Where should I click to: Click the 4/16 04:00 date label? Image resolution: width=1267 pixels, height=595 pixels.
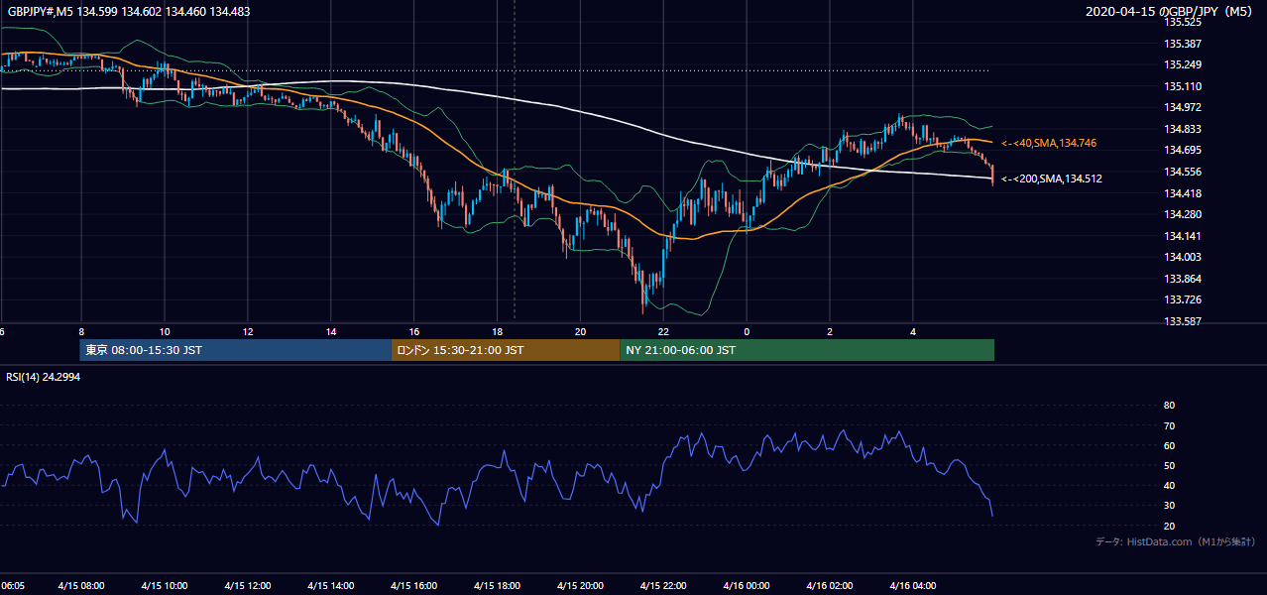click(x=913, y=585)
